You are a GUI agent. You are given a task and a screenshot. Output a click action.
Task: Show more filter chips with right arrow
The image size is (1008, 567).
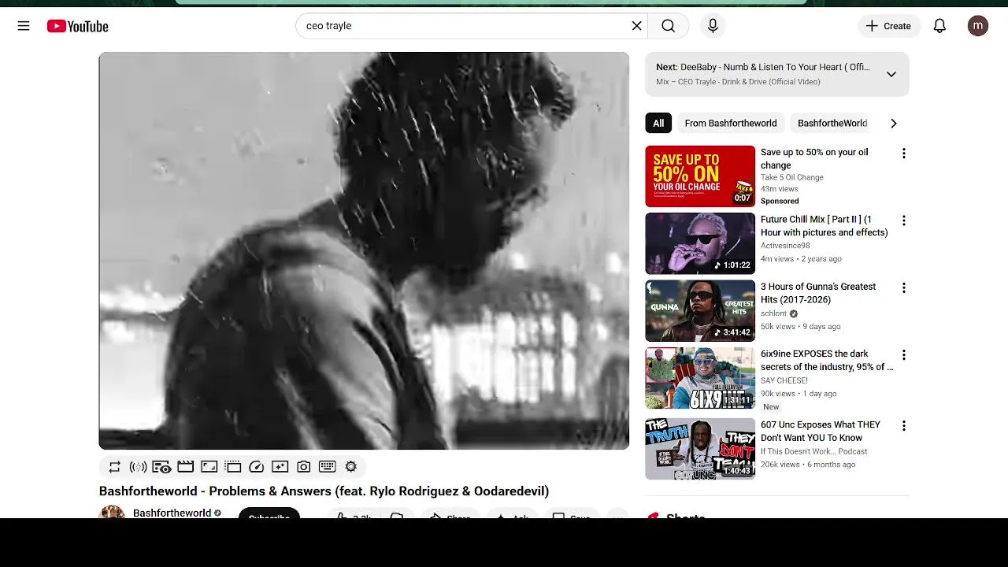(893, 123)
